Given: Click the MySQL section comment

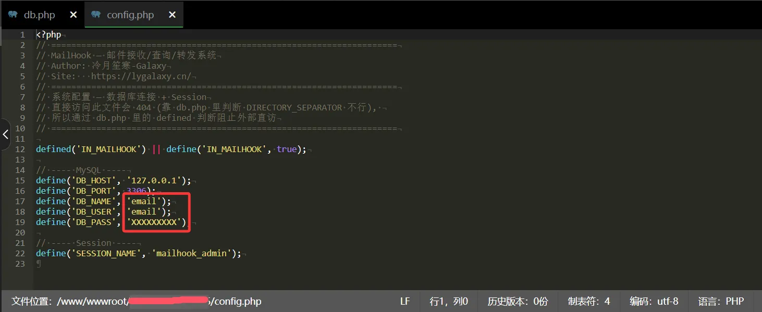Looking at the screenshot, I should tap(81, 170).
